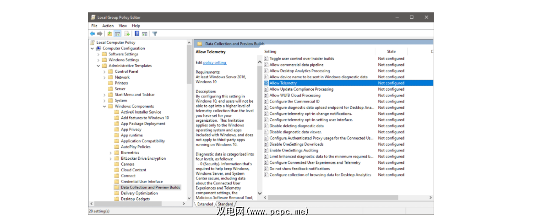This screenshot has height=222, width=545.
Task: Switch to the Extended tab
Action: [205, 204]
